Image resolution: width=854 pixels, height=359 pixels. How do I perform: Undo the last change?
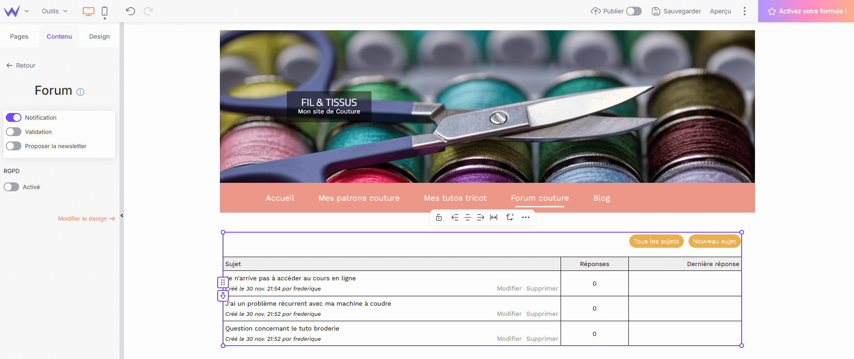tap(130, 11)
